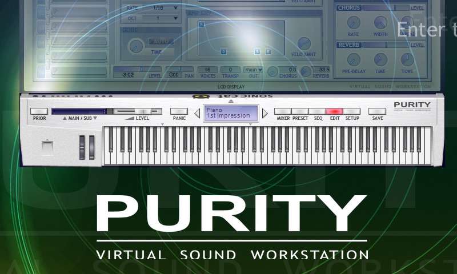Toggle the SEQ button

click(x=318, y=111)
